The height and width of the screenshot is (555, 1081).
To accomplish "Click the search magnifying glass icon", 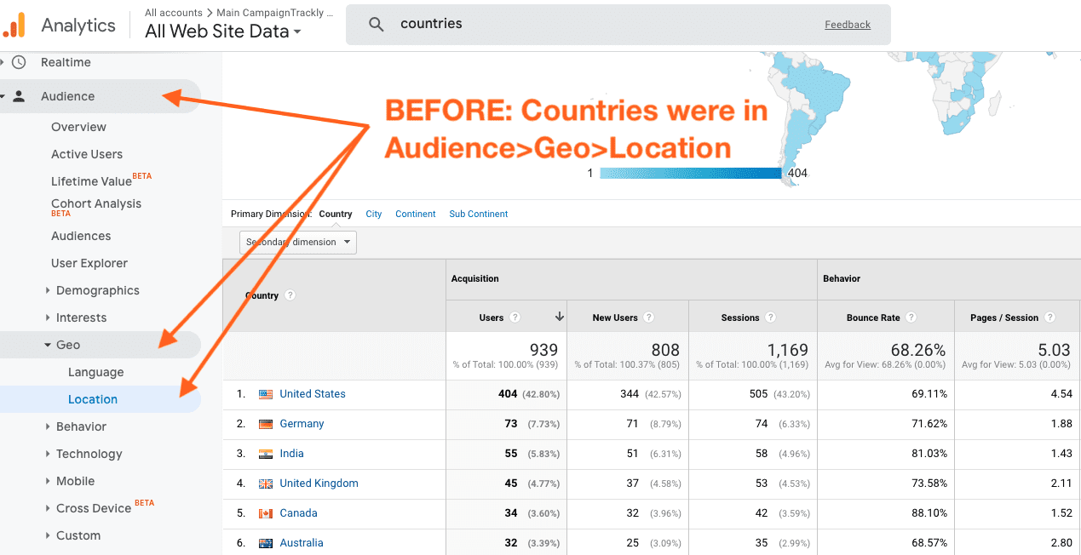I will [x=376, y=24].
